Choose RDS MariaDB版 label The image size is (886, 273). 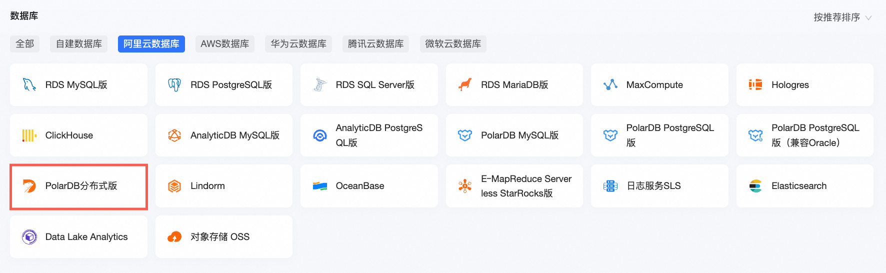[x=514, y=85]
